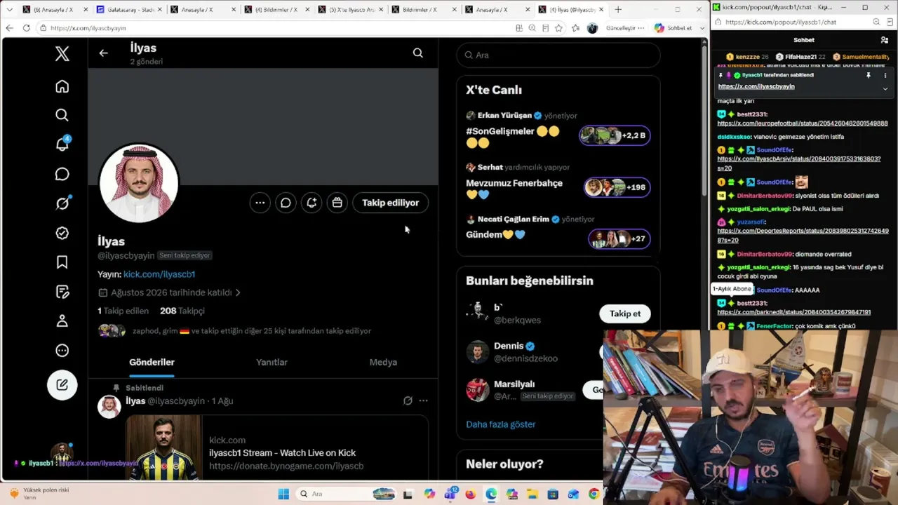
Task: Click the Takip ediliyor following button
Action: coord(391,203)
